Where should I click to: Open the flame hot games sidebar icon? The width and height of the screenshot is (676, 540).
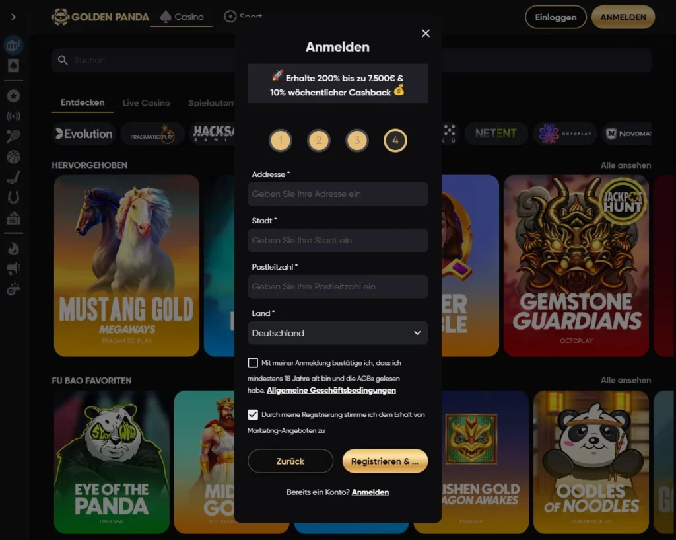13,249
